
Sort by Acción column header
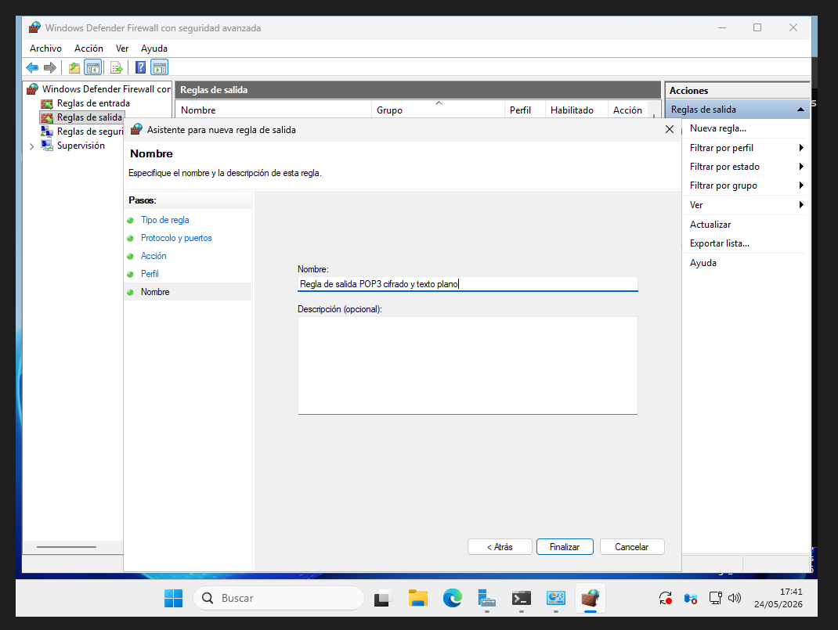(627, 110)
